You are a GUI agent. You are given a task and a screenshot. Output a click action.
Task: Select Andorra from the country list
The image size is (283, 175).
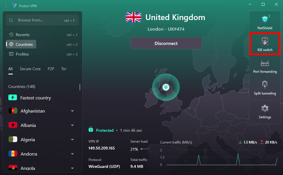pyautogui.click(x=29, y=154)
